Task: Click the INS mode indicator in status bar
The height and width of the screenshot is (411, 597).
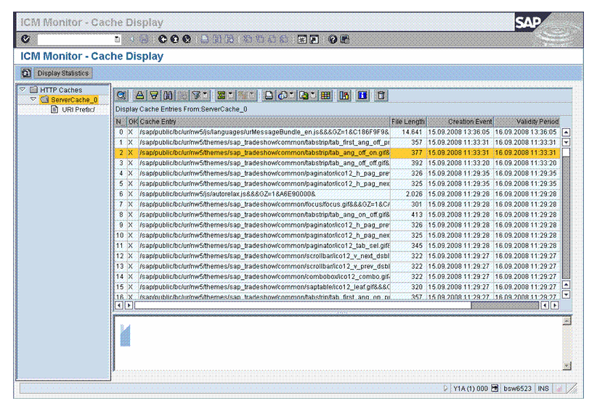Action: pyautogui.click(x=543, y=389)
